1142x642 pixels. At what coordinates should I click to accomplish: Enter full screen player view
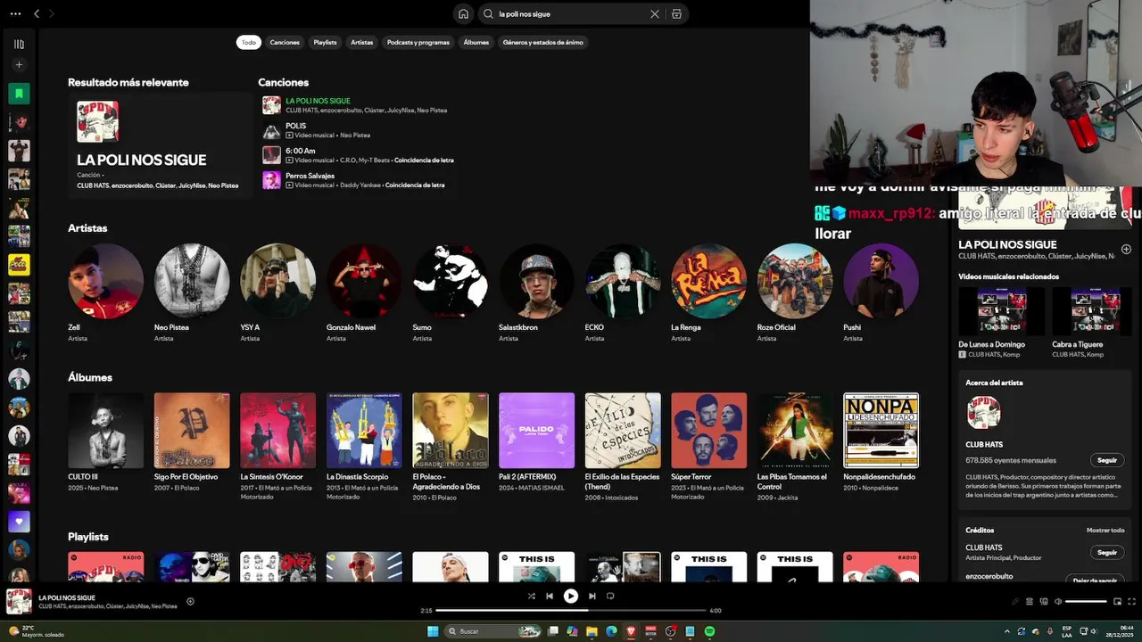[x=1131, y=601]
